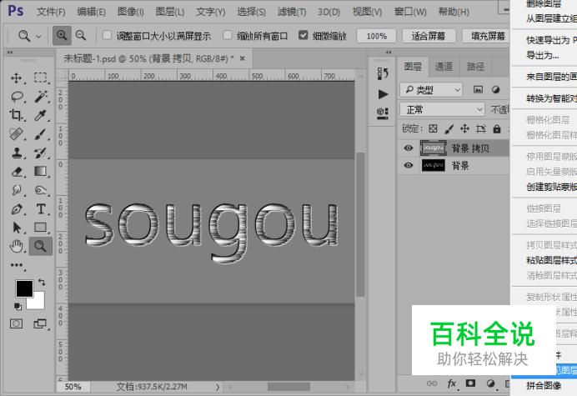Select the Hand tool
The width and height of the screenshot is (577, 396).
tap(16, 246)
